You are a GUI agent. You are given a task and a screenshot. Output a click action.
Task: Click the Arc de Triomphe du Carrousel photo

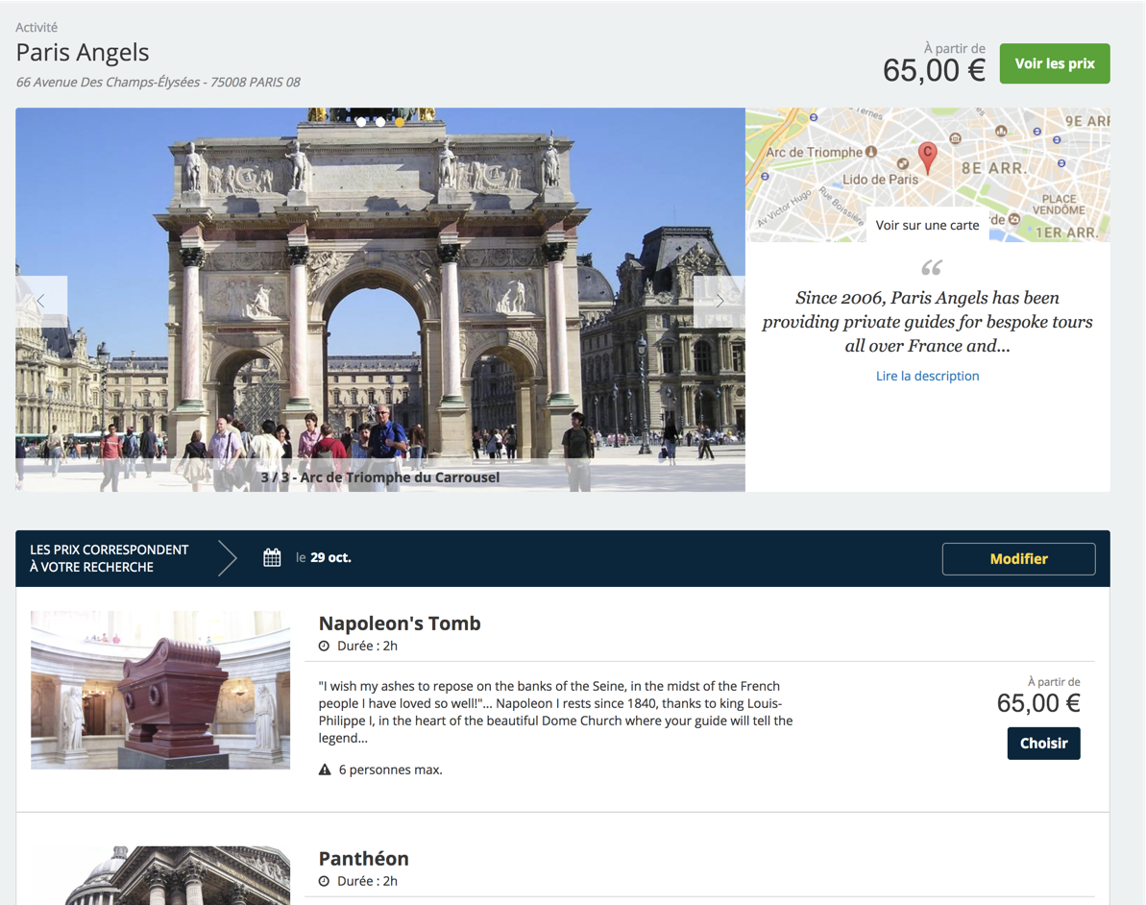[x=380, y=300]
